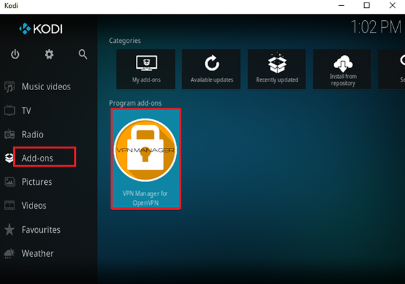Click the Weather cloud icon
This screenshot has height=284, width=405.
tap(10, 254)
